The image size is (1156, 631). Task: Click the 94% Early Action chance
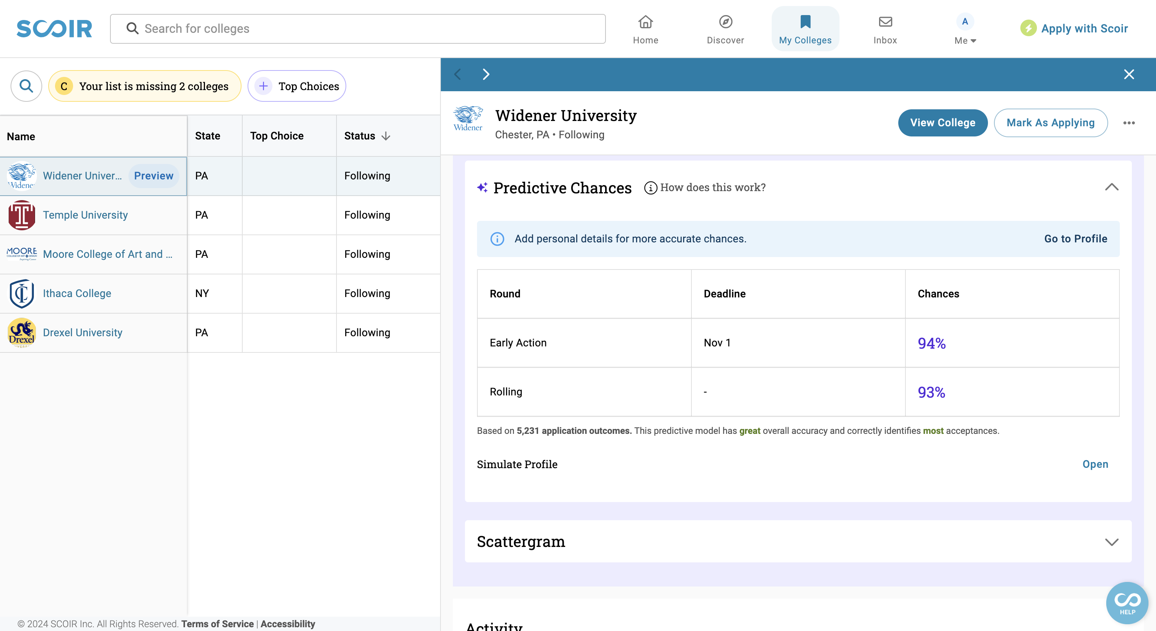[932, 343]
